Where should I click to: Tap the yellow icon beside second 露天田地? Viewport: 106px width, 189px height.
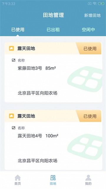(11, 116)
